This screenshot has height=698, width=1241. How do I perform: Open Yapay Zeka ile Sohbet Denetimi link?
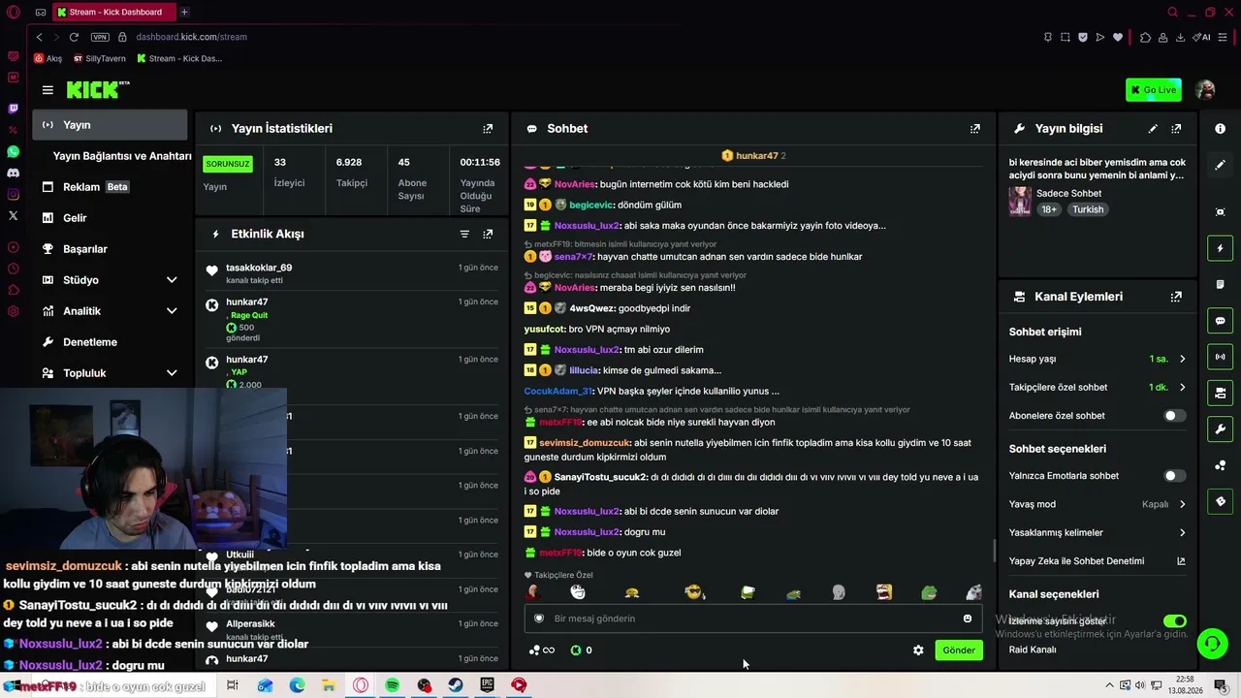click(x=1097, y=561)
